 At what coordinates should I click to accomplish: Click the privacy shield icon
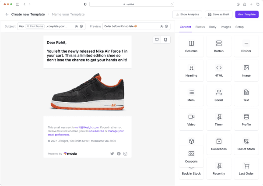(x=85, y=4)
